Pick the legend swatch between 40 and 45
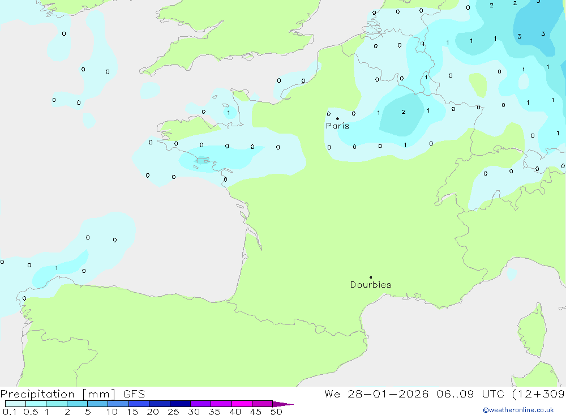The width and height of the screenshot is (566, 415). coord(242,404)
